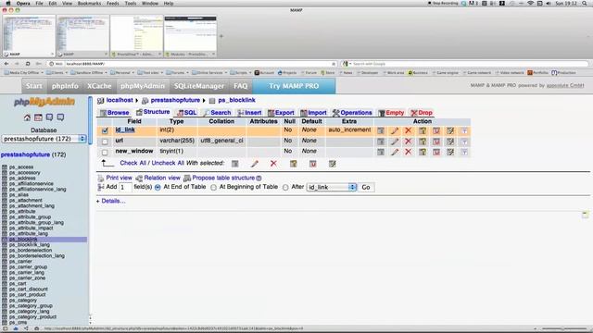
Task: Open the Bookmarks menu in Opera
Action: click(x=89, y=4)
